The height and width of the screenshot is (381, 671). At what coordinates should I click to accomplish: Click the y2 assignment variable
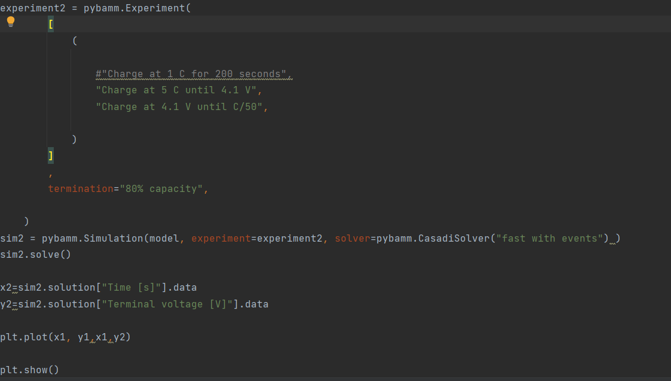(6, 304)
